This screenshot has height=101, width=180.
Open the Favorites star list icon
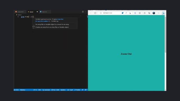[145, 13]
